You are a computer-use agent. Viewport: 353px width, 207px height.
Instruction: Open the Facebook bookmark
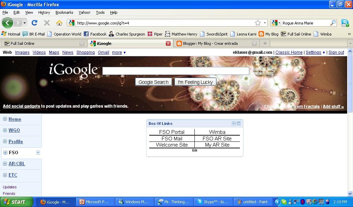click(x=95, y=34)
